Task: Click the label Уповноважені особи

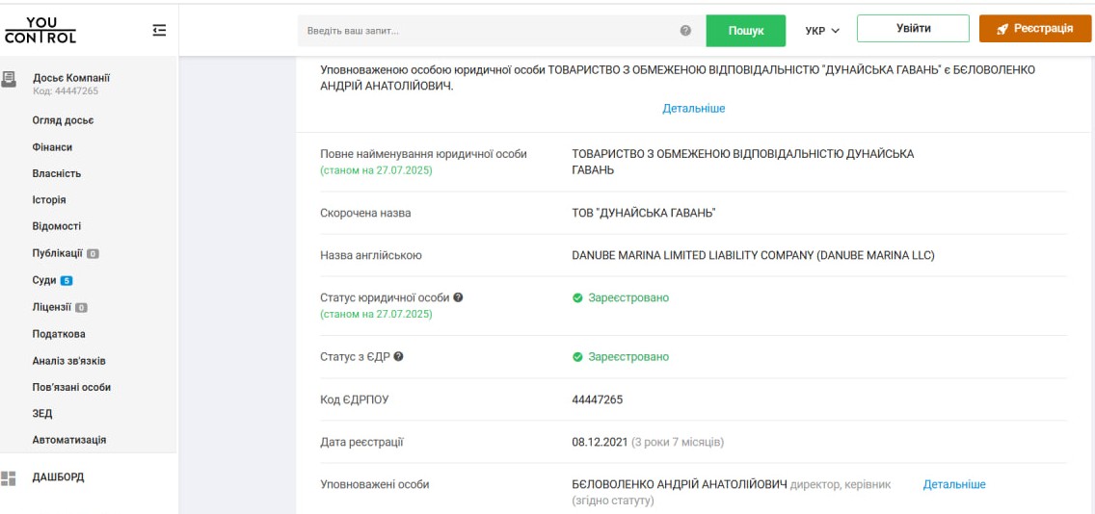Action: point(375,484)
